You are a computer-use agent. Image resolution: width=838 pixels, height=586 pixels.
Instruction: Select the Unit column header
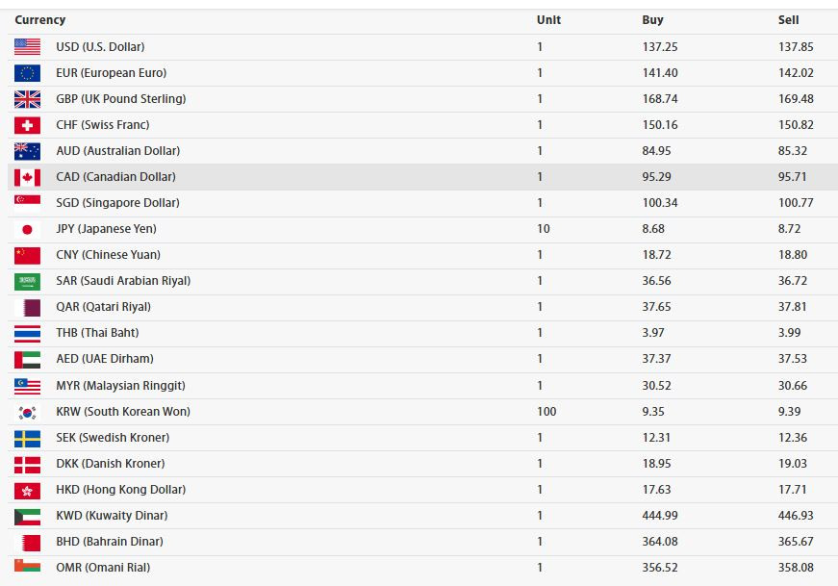[548, 20]
